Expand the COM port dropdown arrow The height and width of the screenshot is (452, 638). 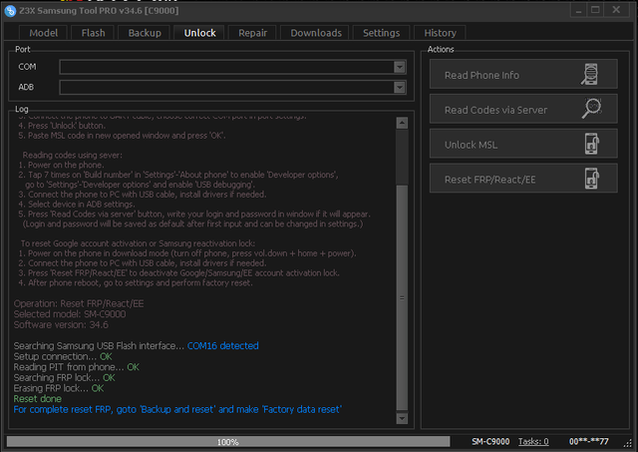400,67
